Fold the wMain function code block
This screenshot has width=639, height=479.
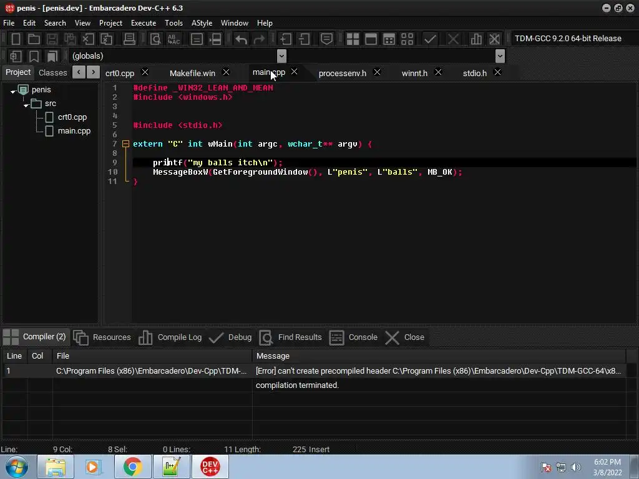tap(125, 144)
